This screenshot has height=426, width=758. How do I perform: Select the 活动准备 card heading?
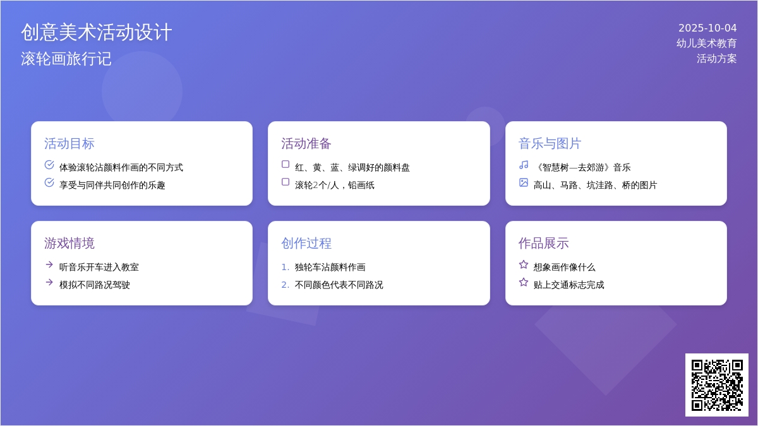pos(306,143)
